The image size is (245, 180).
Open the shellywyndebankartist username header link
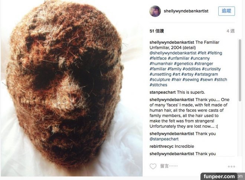point(186,11)
